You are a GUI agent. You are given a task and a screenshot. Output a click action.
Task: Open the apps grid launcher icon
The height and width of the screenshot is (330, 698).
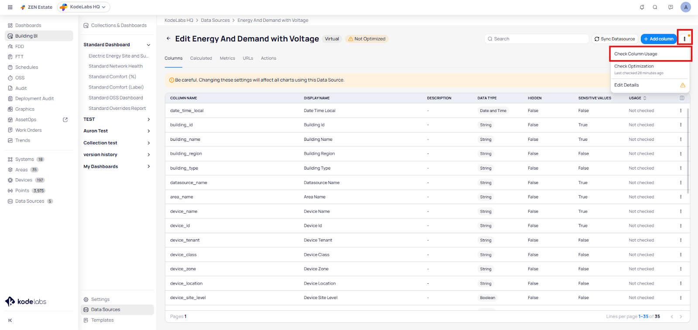tap(10, 7)
